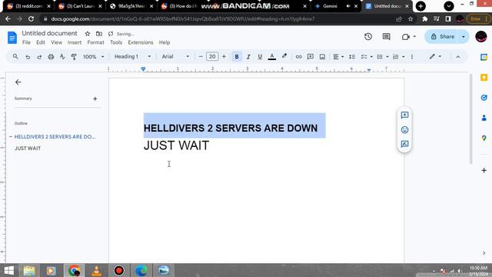Open the Extensions menu

tap(140, 42)
